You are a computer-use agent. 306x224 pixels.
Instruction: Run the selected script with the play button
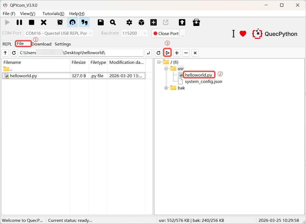click(x=168, y=53)
